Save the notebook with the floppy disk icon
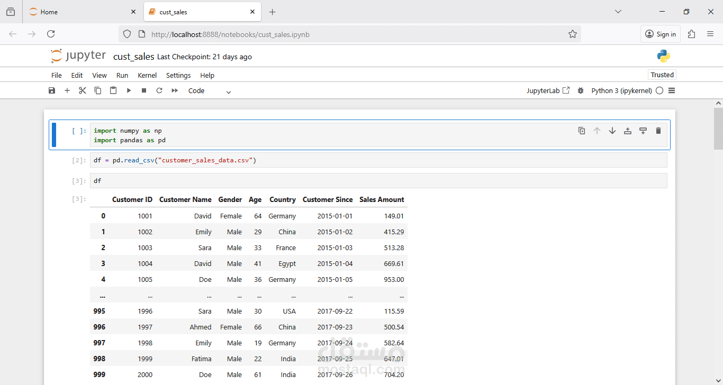The width and height of the screenshot is (723, 385). [x=52, y=90]
